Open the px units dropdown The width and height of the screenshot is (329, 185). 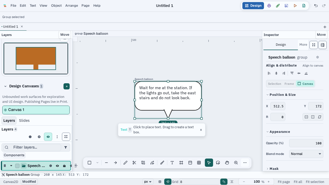[x=148, y=182]
